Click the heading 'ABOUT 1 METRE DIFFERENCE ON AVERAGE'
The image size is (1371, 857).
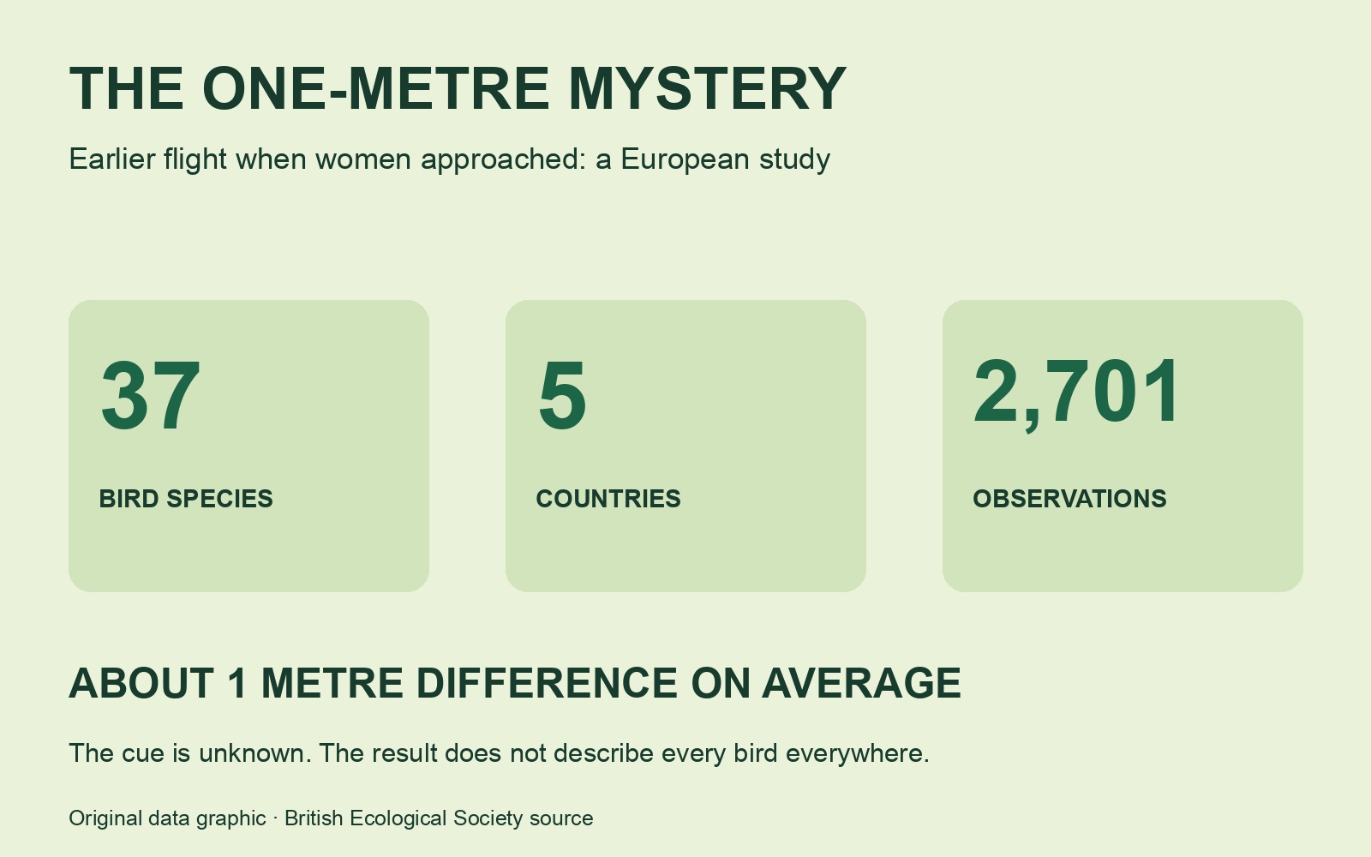coord(515,683)
